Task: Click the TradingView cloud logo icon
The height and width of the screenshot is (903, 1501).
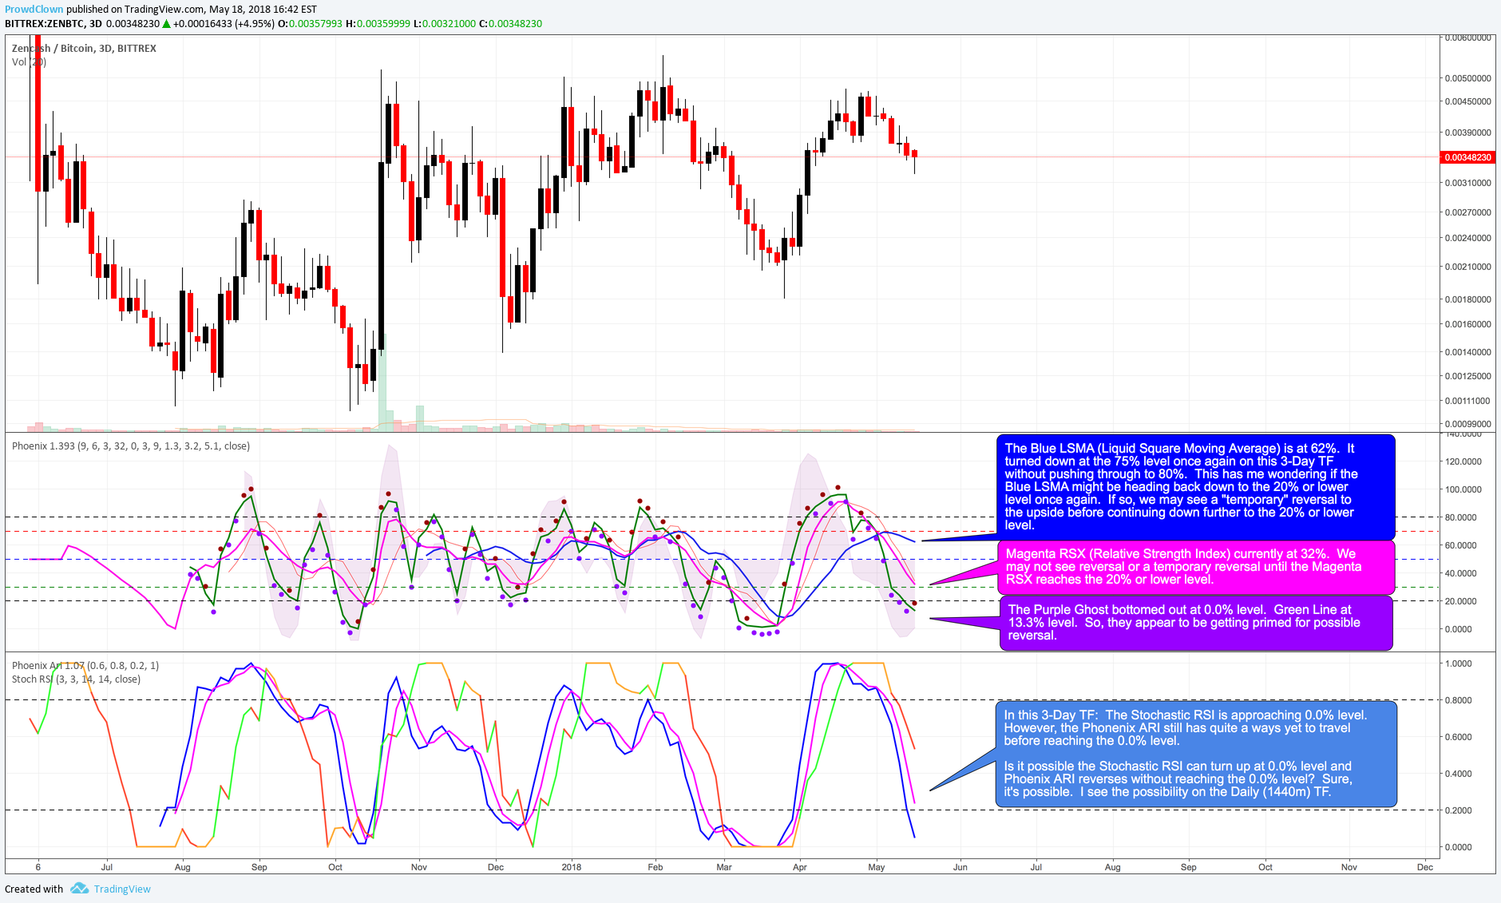Action: point(79,888)
